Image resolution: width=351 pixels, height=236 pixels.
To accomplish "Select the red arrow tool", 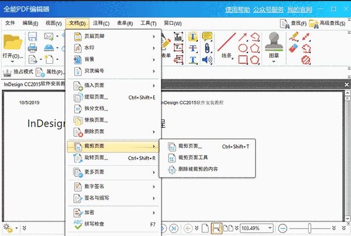I will click(243, 37).
